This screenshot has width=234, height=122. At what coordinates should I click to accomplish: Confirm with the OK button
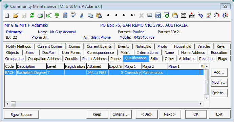pyautogui.click(x=196, y=115)
